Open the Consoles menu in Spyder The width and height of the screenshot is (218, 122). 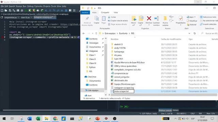[38, 6]
